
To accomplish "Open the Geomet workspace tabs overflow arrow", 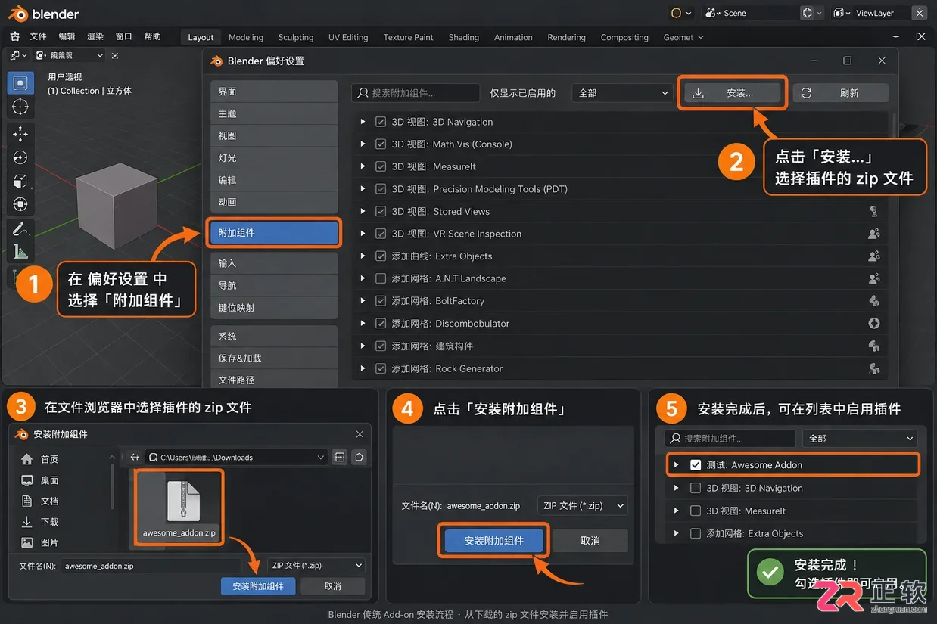I will click(700, 37).
